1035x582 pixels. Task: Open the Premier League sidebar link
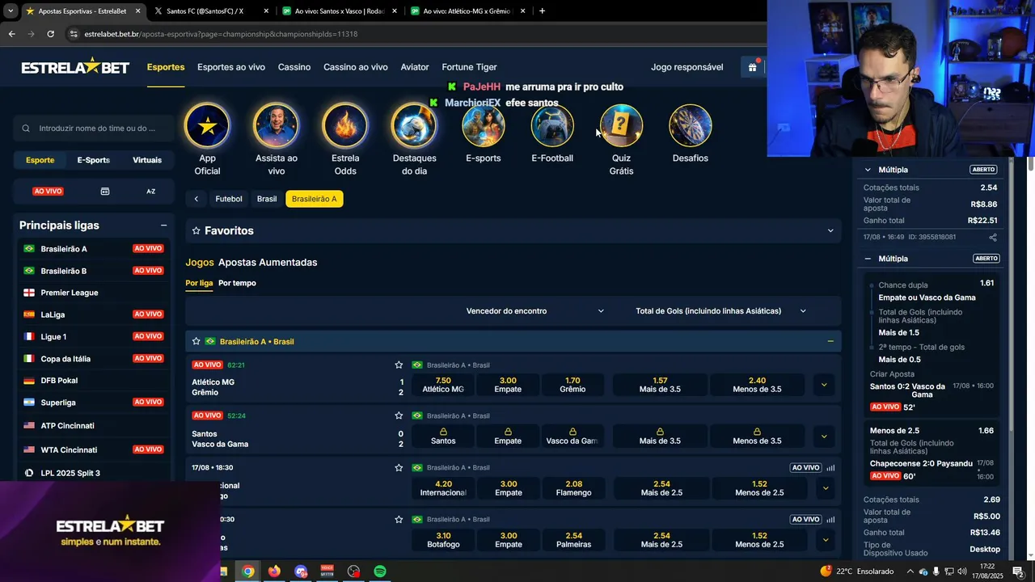70,293
